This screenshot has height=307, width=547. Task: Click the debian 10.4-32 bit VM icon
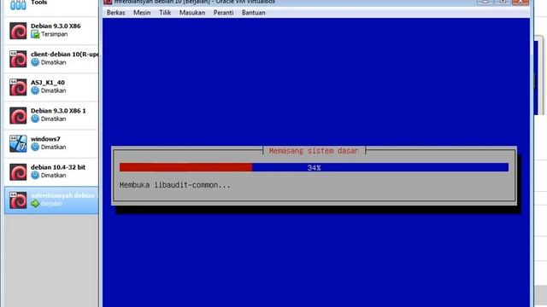click(x=18, y=172)
